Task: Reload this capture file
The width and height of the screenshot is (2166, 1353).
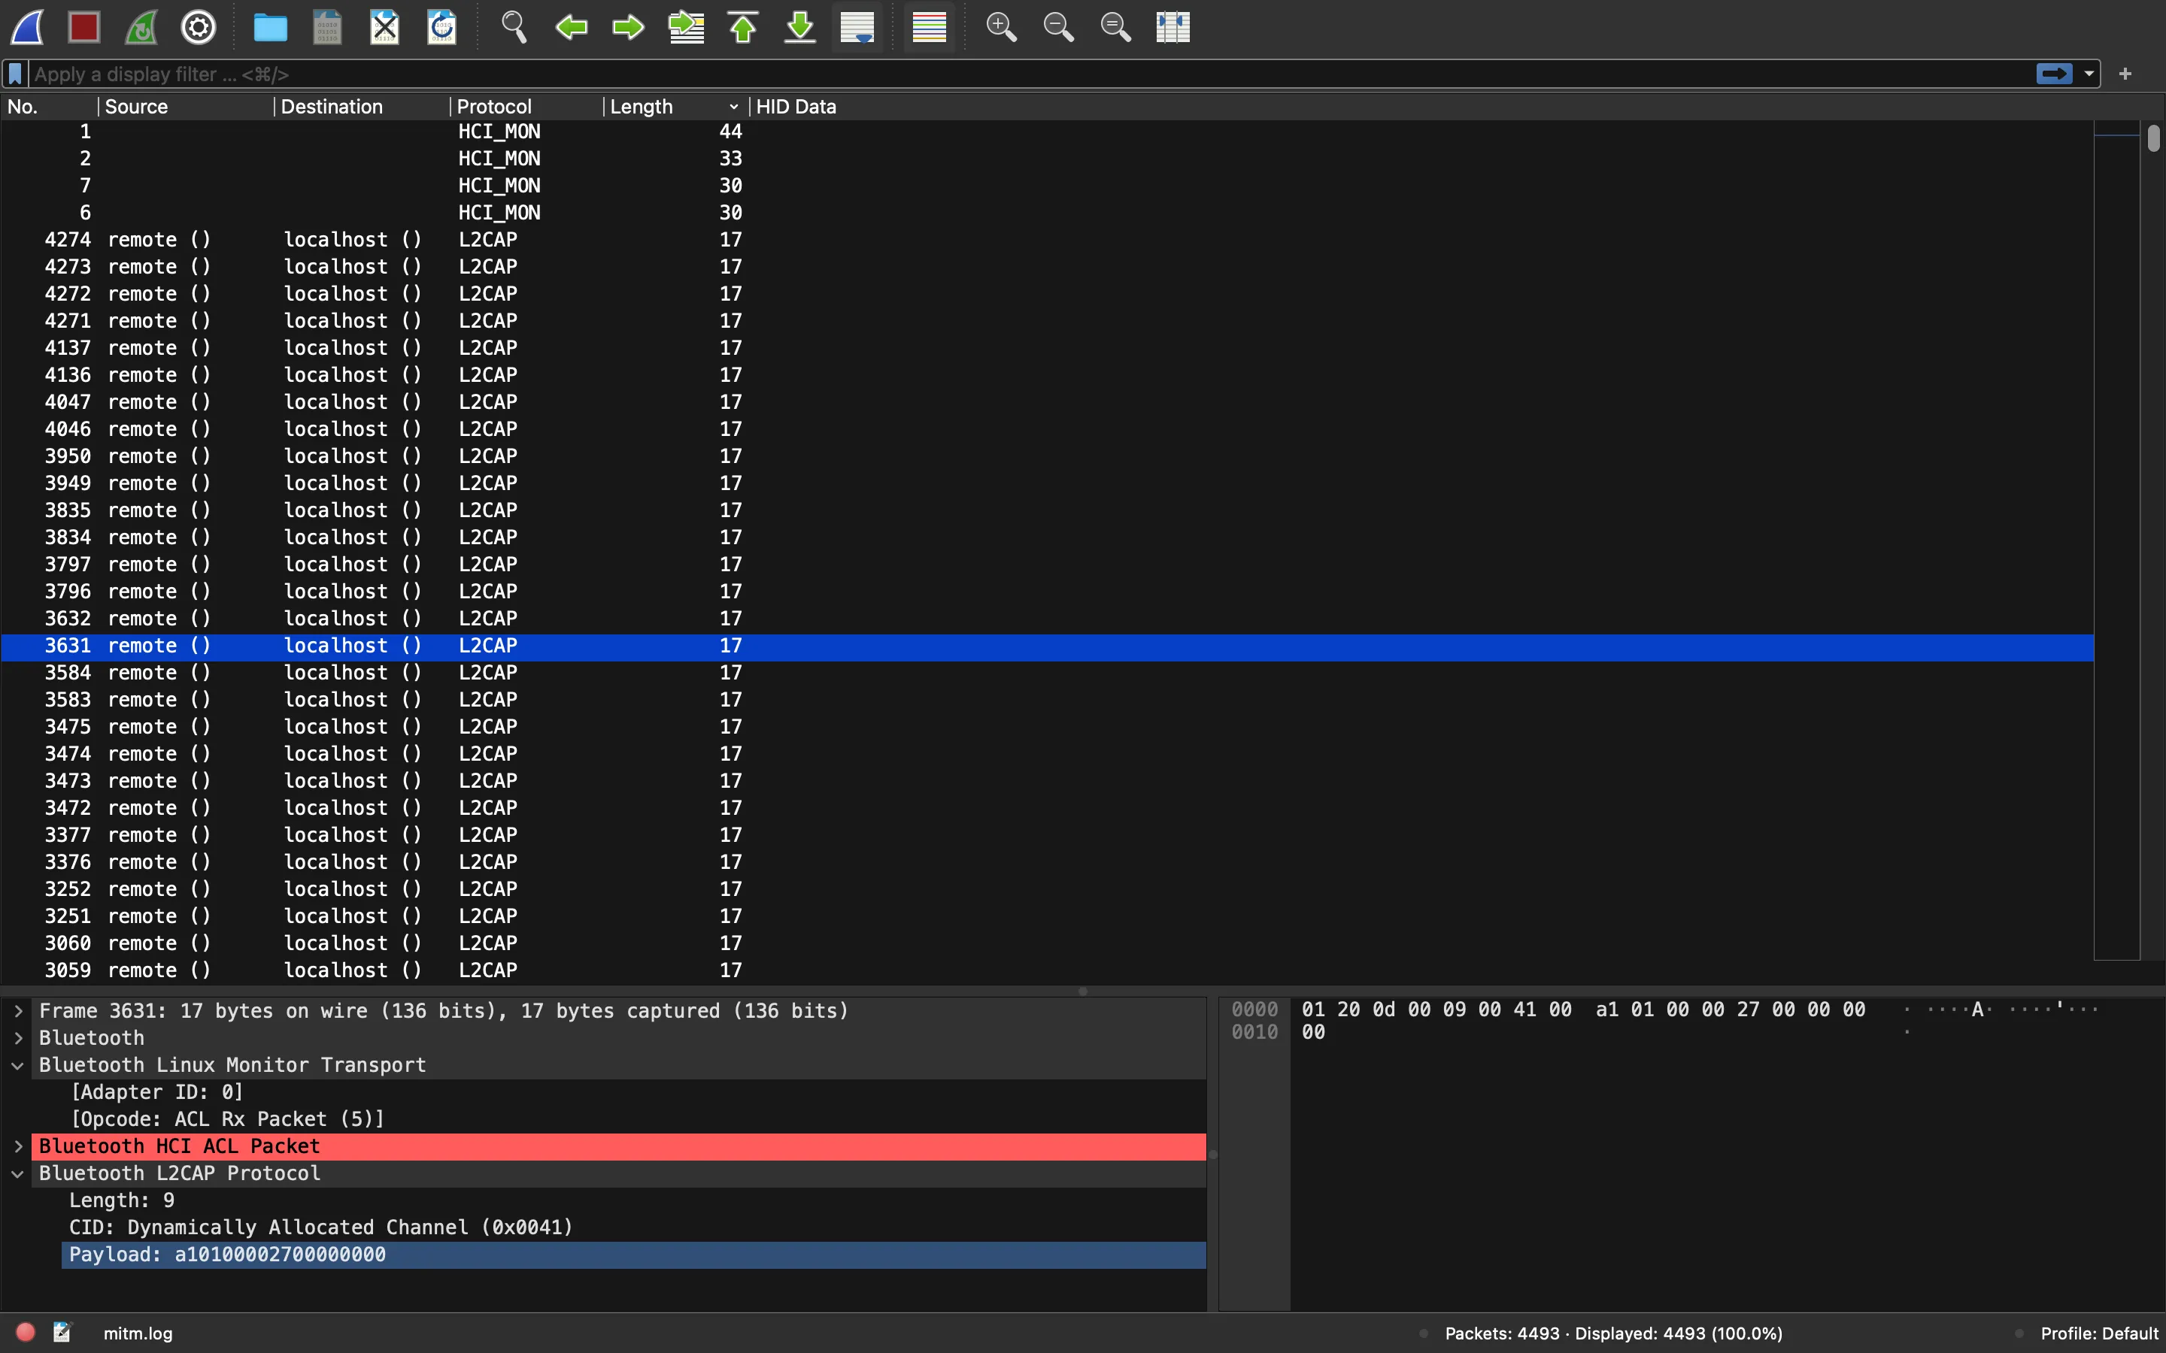Action: coord(442,27)
